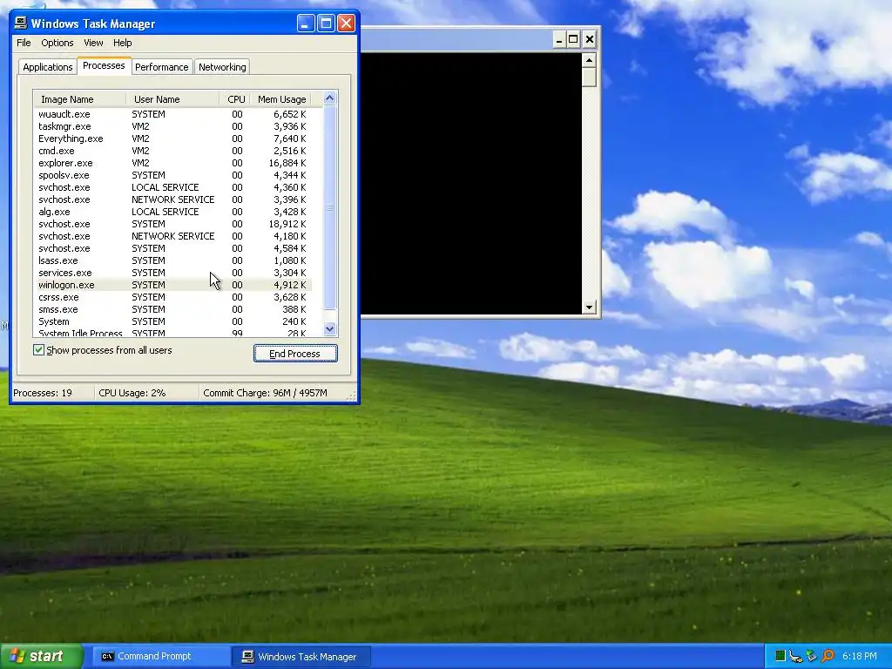Select svchost.exe using 4,180 K
The width and height of the screenshot is (892, 669).
click(173, 236)
